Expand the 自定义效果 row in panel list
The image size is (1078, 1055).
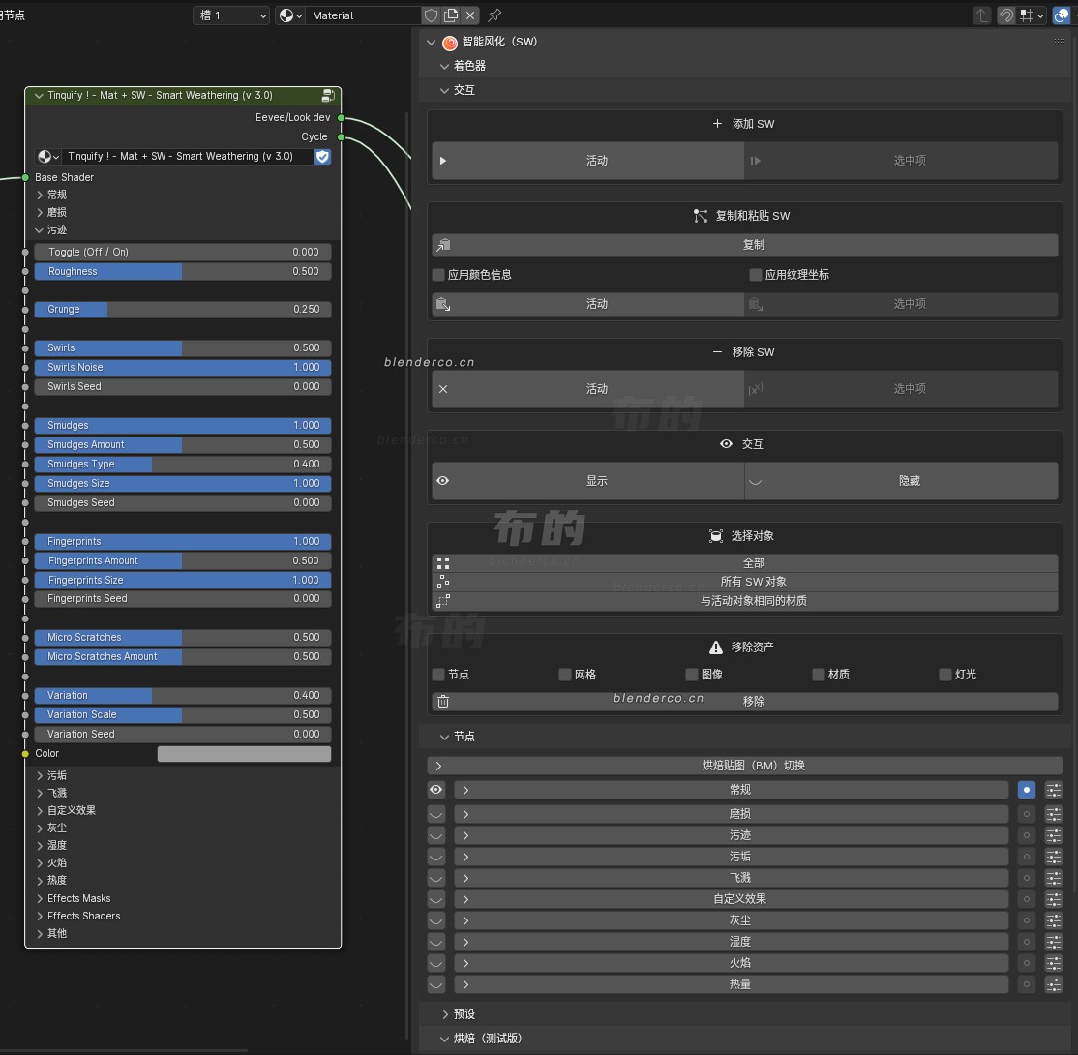[731, 899]
